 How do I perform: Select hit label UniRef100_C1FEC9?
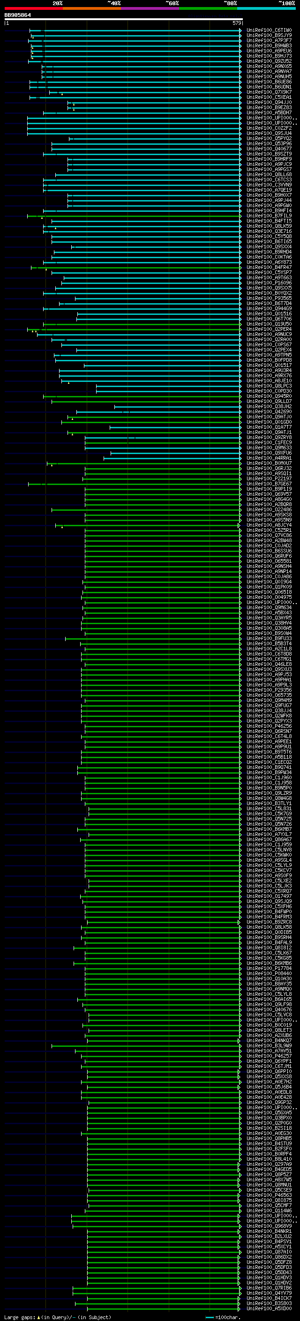coord(269,442)
